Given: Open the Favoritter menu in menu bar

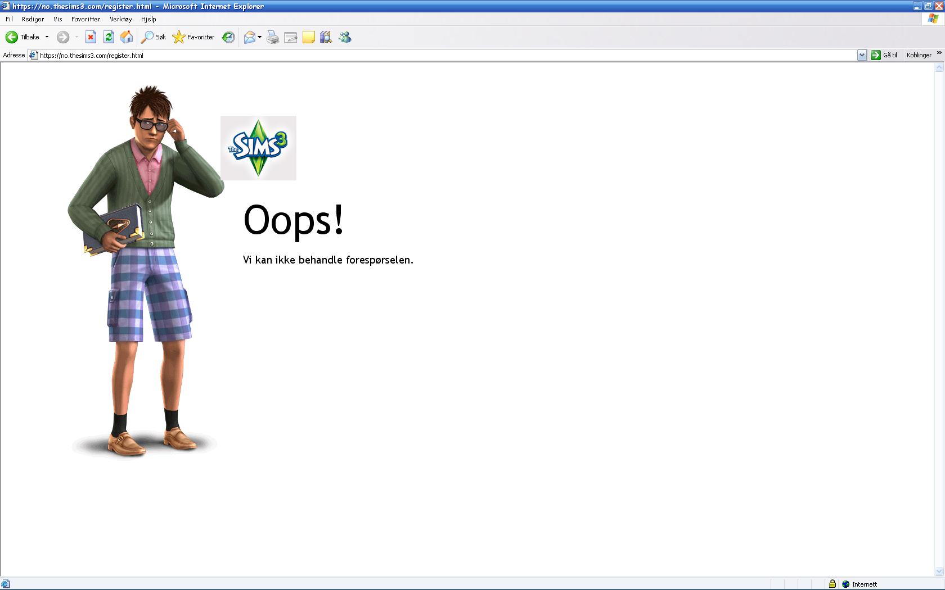Looking at the screenshot, I should 86,19.
